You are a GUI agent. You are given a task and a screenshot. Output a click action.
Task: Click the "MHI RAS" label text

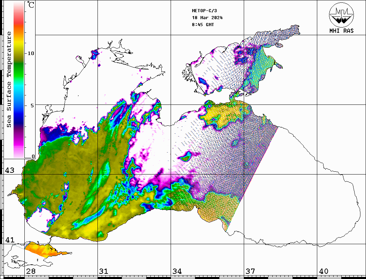[342, 31]
